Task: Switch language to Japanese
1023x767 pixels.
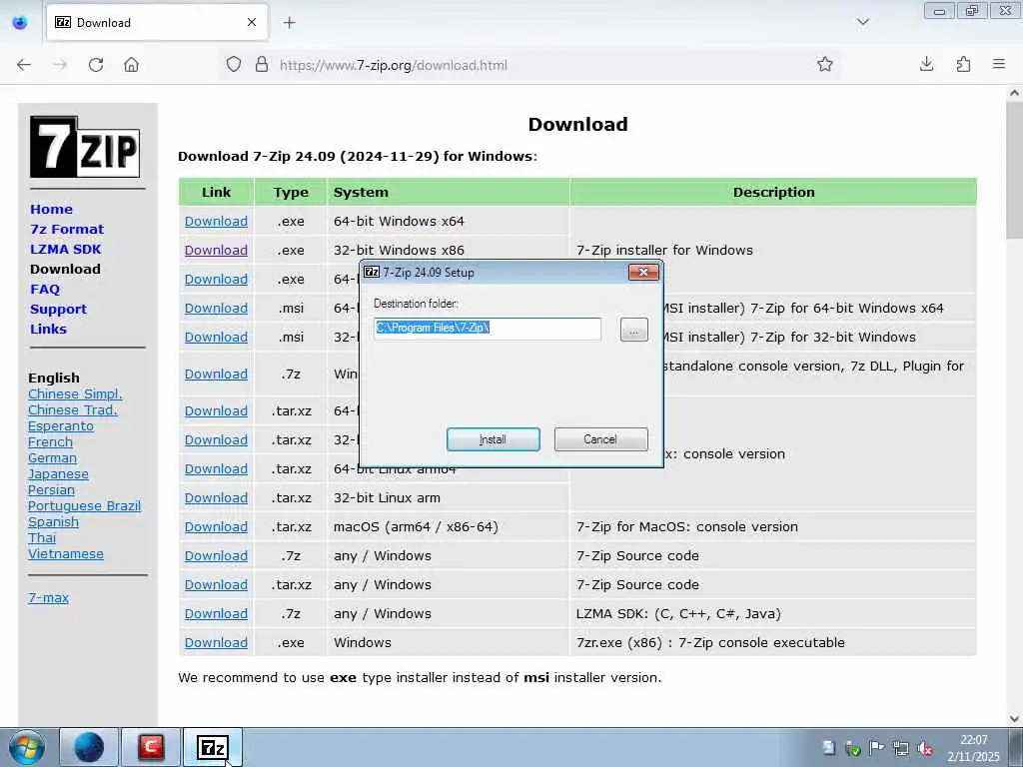Action: point(58,474)
